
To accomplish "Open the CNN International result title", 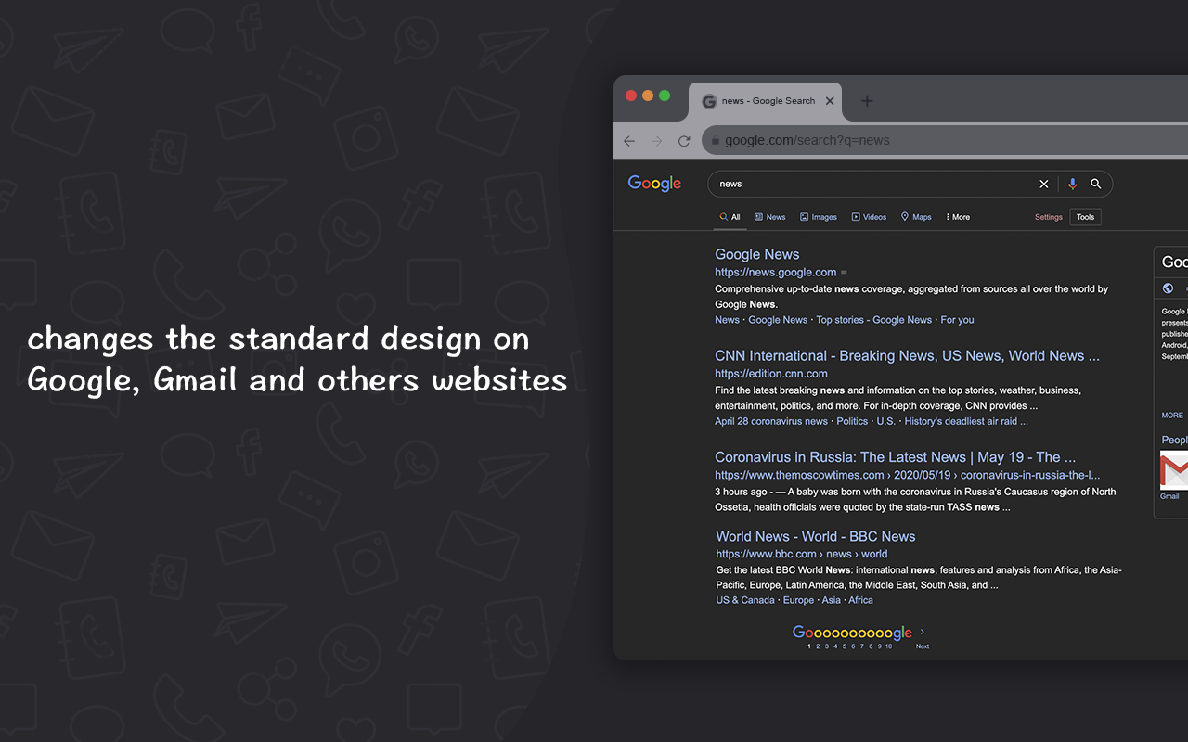I will [x=907, y=355].
